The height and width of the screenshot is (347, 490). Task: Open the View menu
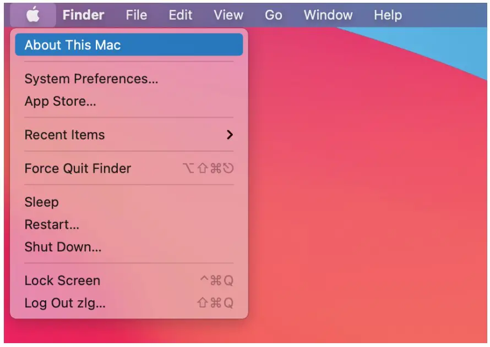pos(228,15)
